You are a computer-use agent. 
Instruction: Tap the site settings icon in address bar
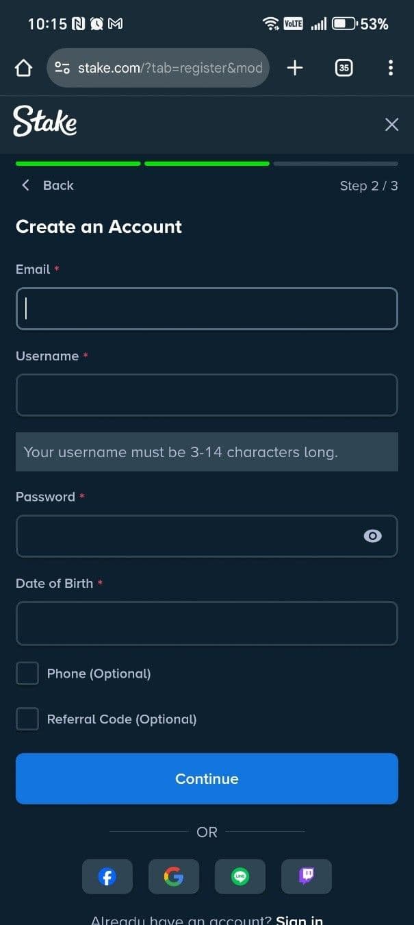[x=62, y=68]
